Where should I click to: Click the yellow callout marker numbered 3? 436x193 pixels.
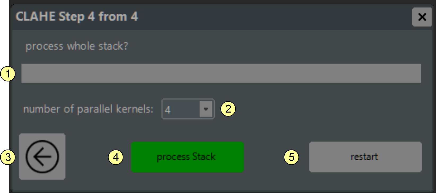coord(8,157)
